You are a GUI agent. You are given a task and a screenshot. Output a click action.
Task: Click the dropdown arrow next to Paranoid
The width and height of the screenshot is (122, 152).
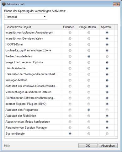(45, 17)
